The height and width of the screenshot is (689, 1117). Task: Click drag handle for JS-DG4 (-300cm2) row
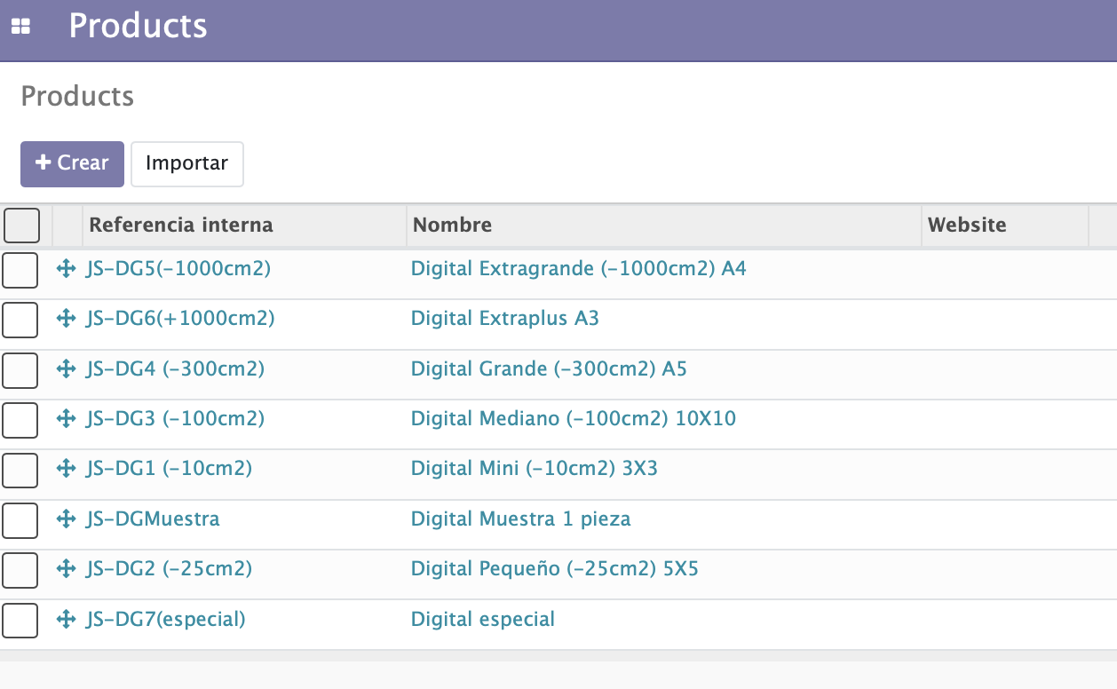(x=65, y=368)
